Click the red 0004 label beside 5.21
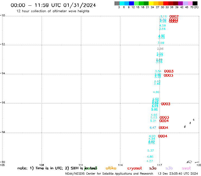Viewport: 201px width, 176px height. pyautogui.click(x=164, y=121)
